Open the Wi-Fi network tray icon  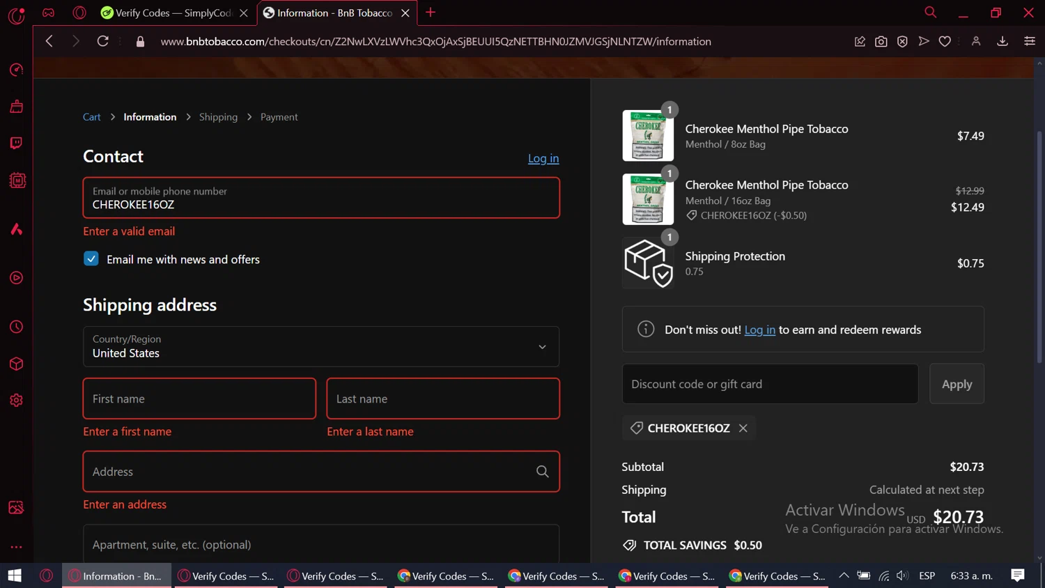coord(883,575)
